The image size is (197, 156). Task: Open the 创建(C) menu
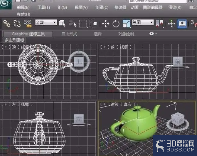click(x=102, y=7)
